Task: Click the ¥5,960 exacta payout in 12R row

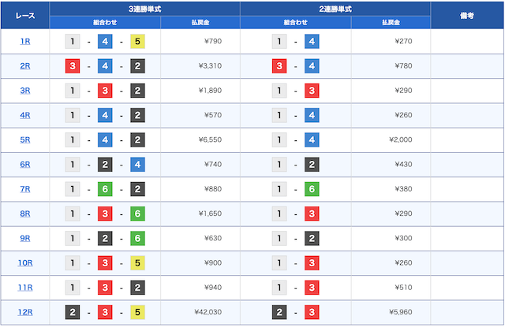Action: [x=400, y=312]
